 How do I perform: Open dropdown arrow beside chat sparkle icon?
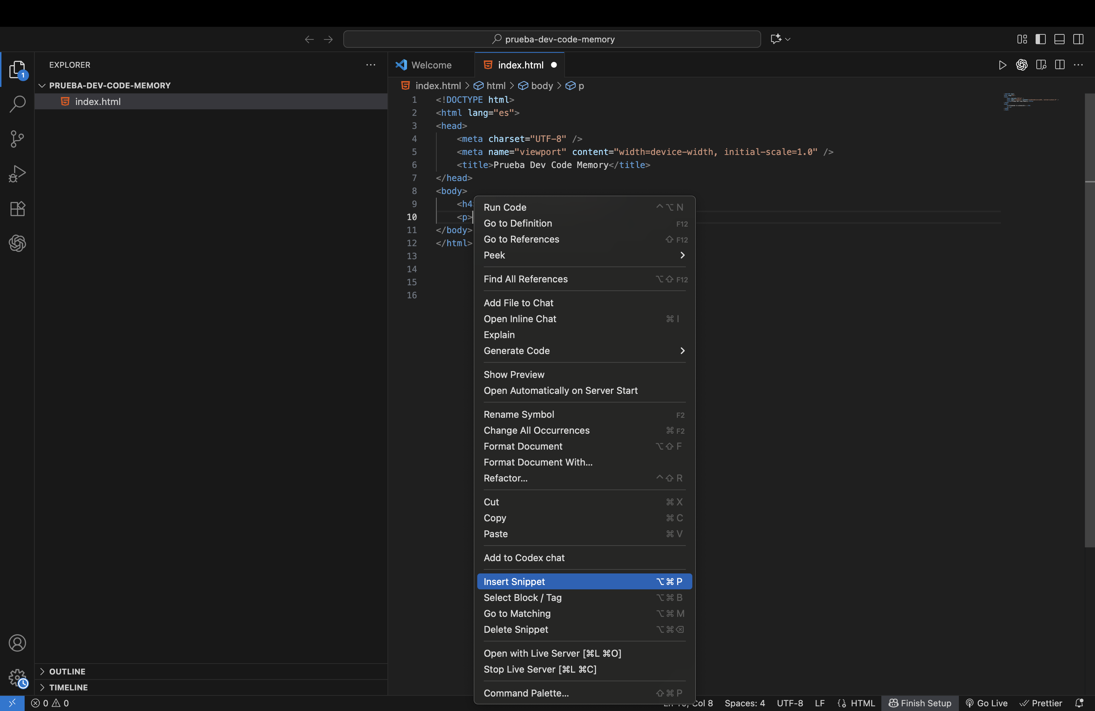(788, 39)
